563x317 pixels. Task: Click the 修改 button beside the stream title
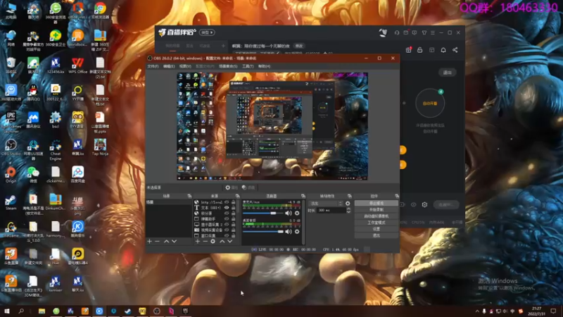[298, 46]
